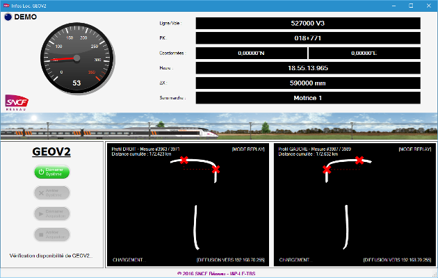
Task: Select the PK field showing 018+771
Action: coord(308,38)
